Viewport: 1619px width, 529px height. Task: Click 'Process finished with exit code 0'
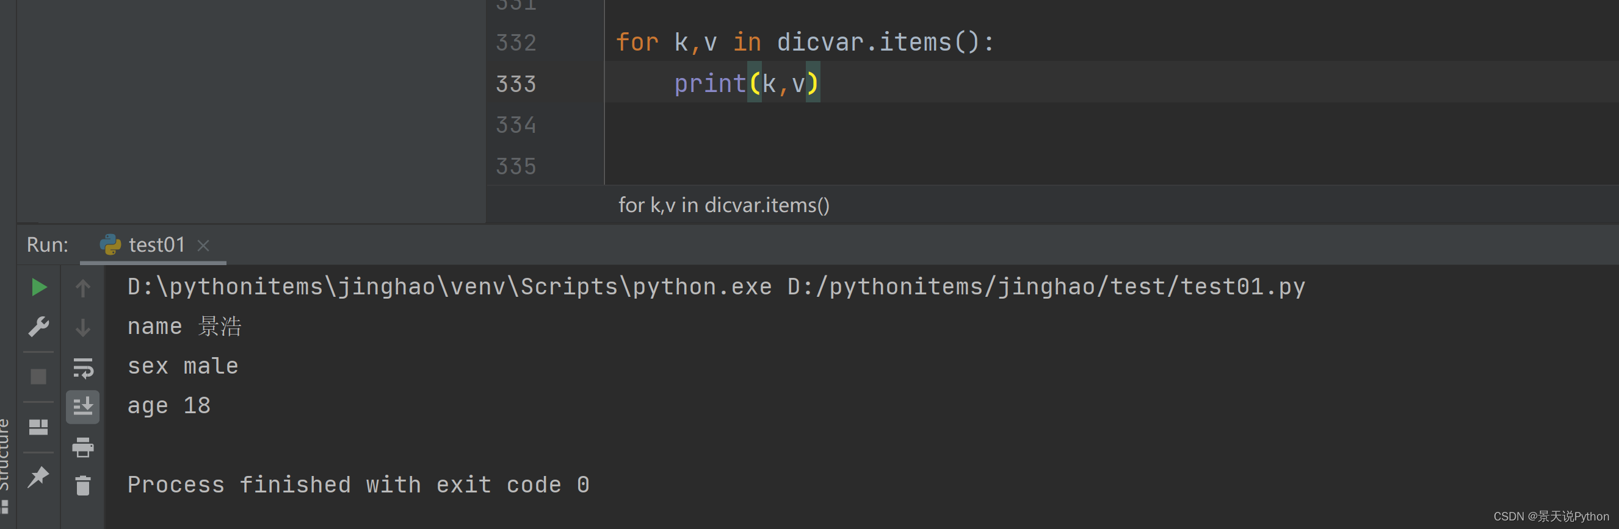click(358, 485)
